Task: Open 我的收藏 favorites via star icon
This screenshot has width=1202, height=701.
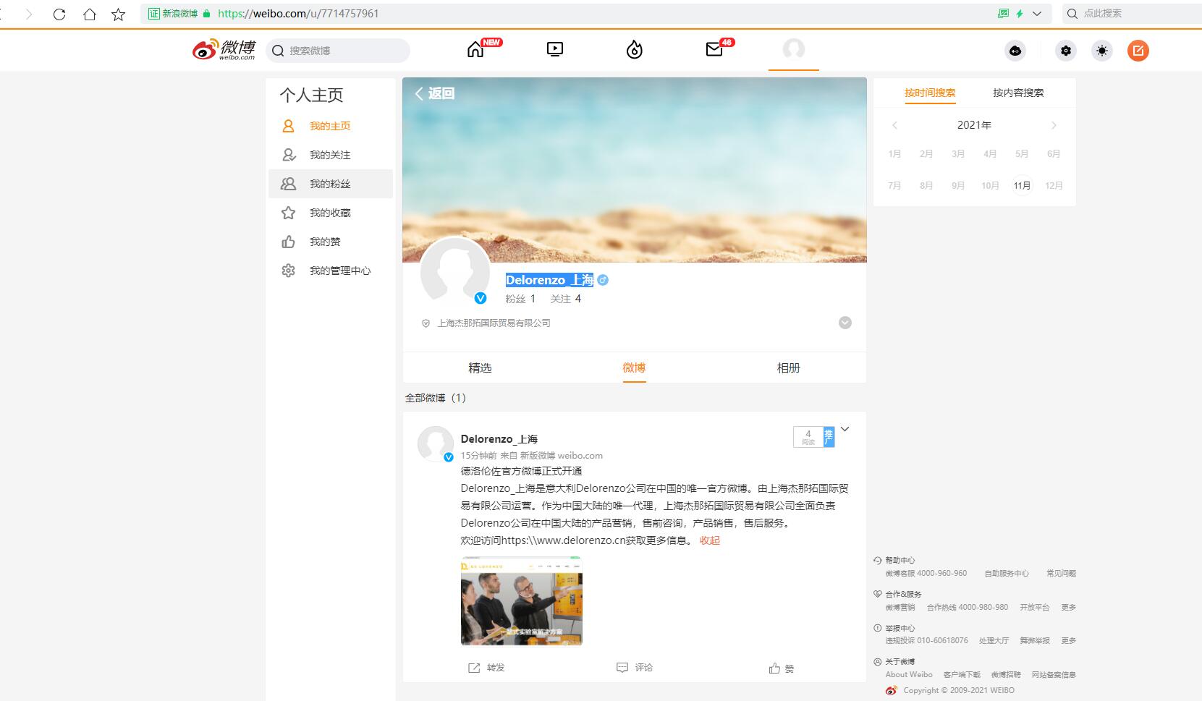Action: coord(288,213)
